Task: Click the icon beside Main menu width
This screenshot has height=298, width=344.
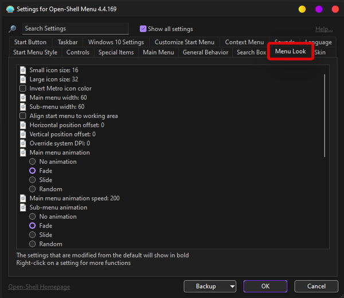Action: click(23, 97)
